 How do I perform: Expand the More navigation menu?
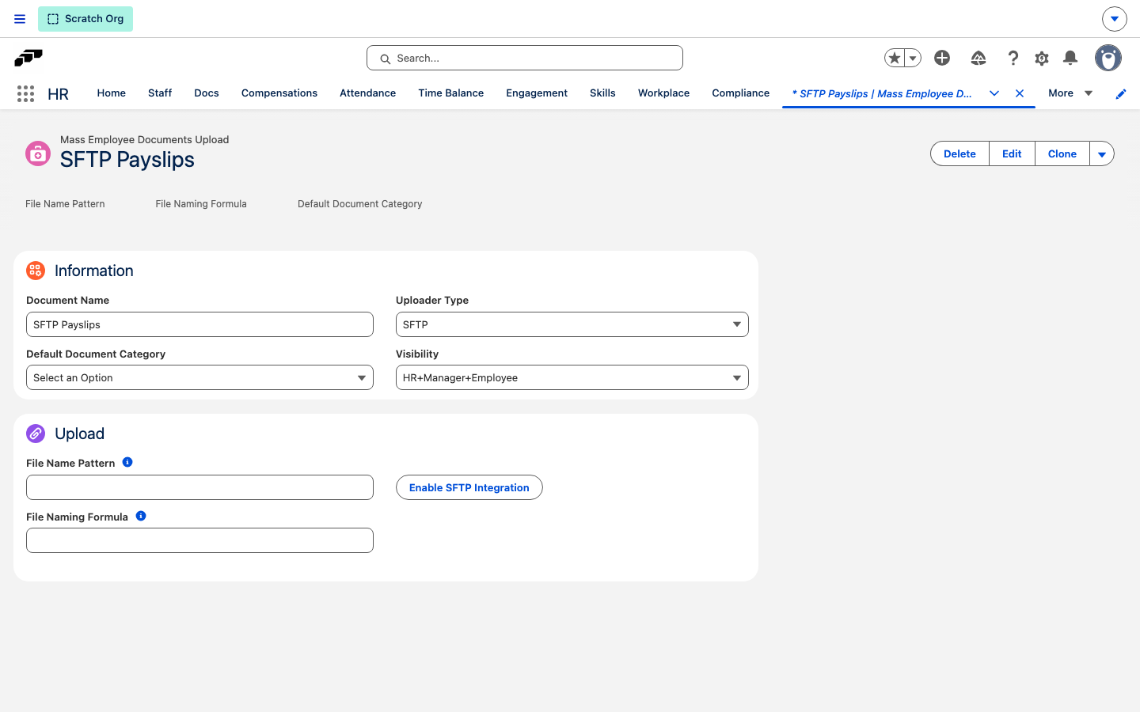coord(1070,93)
